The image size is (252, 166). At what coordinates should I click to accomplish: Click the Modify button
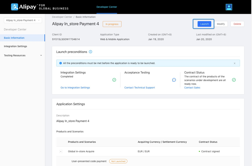point(220,24)
